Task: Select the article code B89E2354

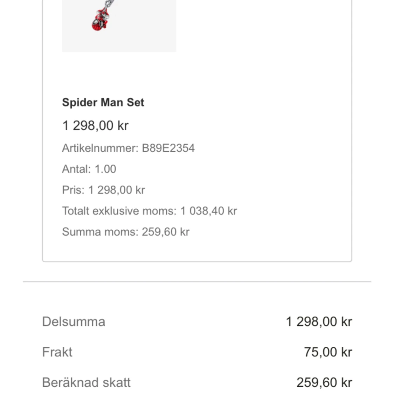Action: (x=168, y=148)
